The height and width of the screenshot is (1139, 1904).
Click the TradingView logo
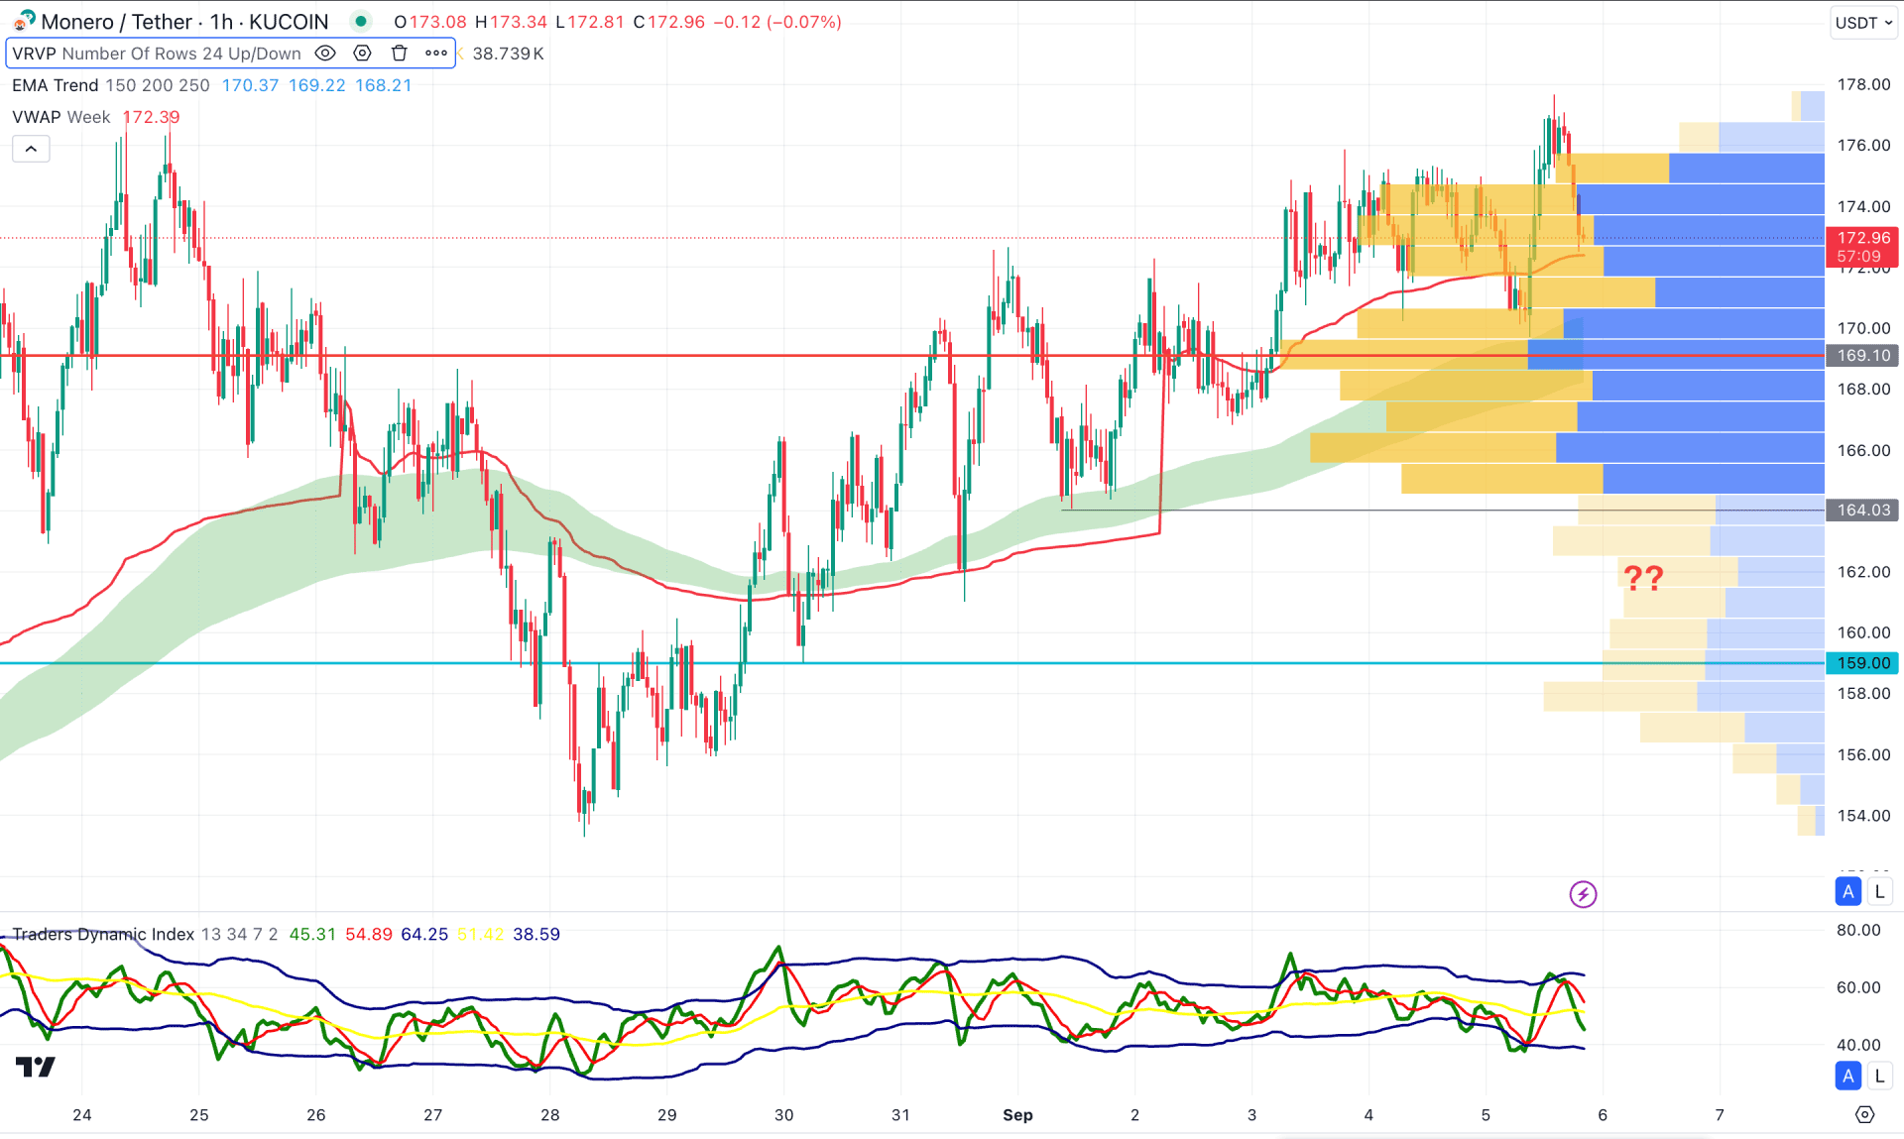[x=36, y=1067]
